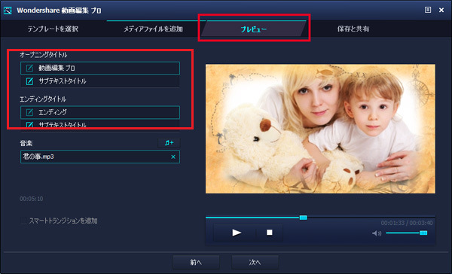Open the window options icon in title bar
This screenshot has width=452, height=274.
(428, 10)
